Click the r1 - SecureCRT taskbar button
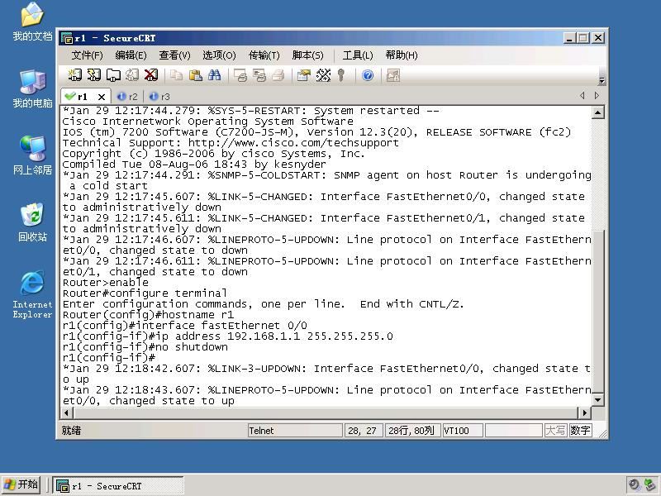The width and height of the screenshot is (661, 496). 117,486
